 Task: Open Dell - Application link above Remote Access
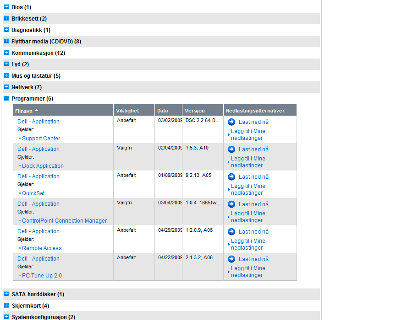tap(38, 231)
